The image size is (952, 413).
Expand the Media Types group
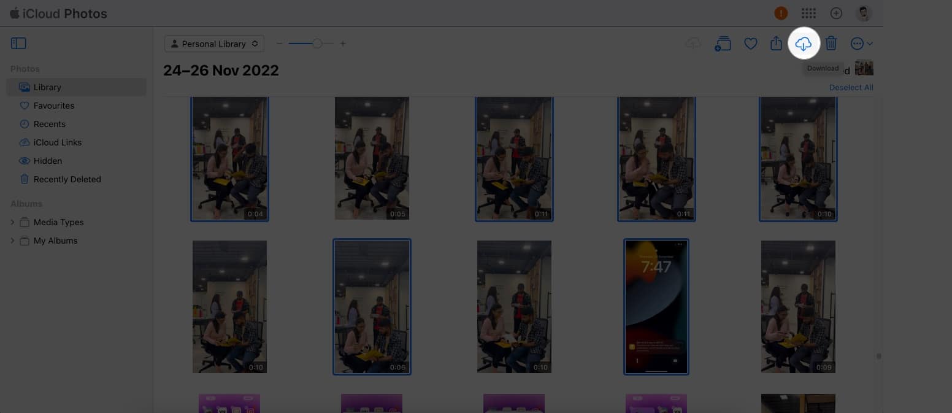[12, 222]
